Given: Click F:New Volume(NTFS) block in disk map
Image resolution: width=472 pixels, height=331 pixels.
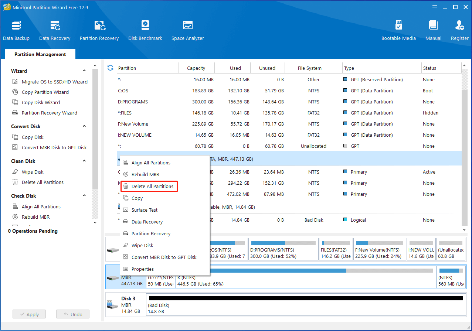Looking at the screenshot, I should click(x=380, y=250).
